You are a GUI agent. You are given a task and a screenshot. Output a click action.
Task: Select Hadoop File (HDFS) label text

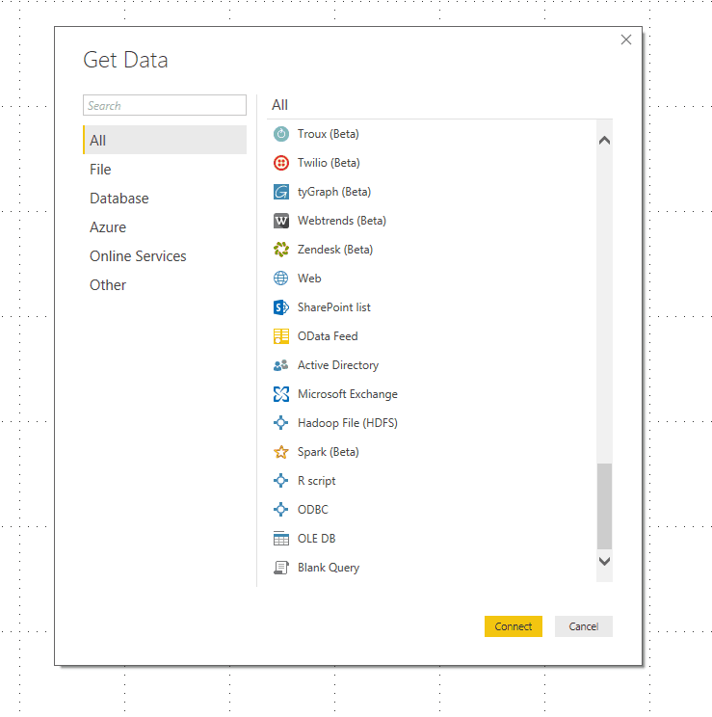(x=347, y=423)
